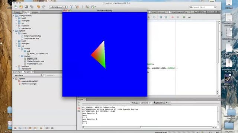Click the GL_VENDOR line in Output
Viewport: 238px width, 133px height.
99,108
